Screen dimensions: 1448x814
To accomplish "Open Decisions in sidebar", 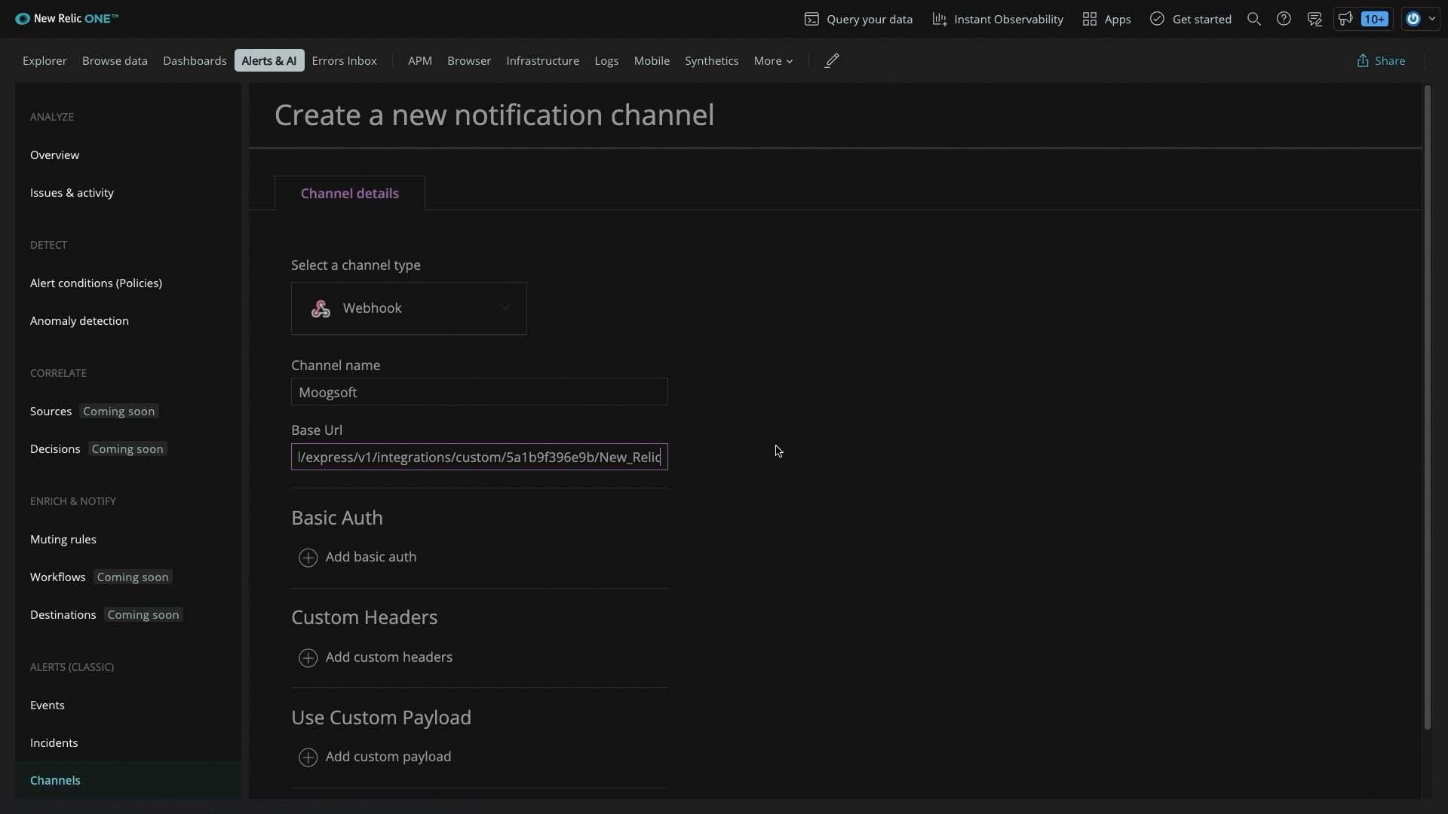I will 55,448.
